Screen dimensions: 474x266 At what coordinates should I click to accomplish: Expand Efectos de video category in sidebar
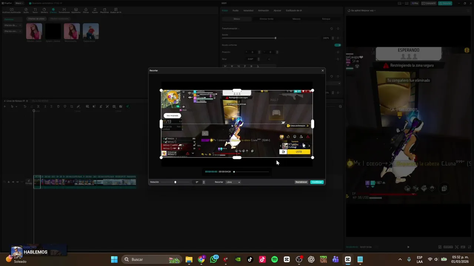[12, 25]
